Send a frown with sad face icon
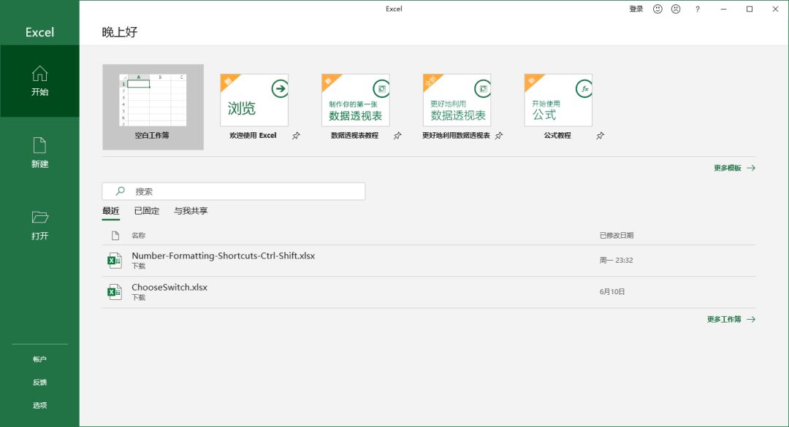Screen dimensions: 789x427 point(676,9)
